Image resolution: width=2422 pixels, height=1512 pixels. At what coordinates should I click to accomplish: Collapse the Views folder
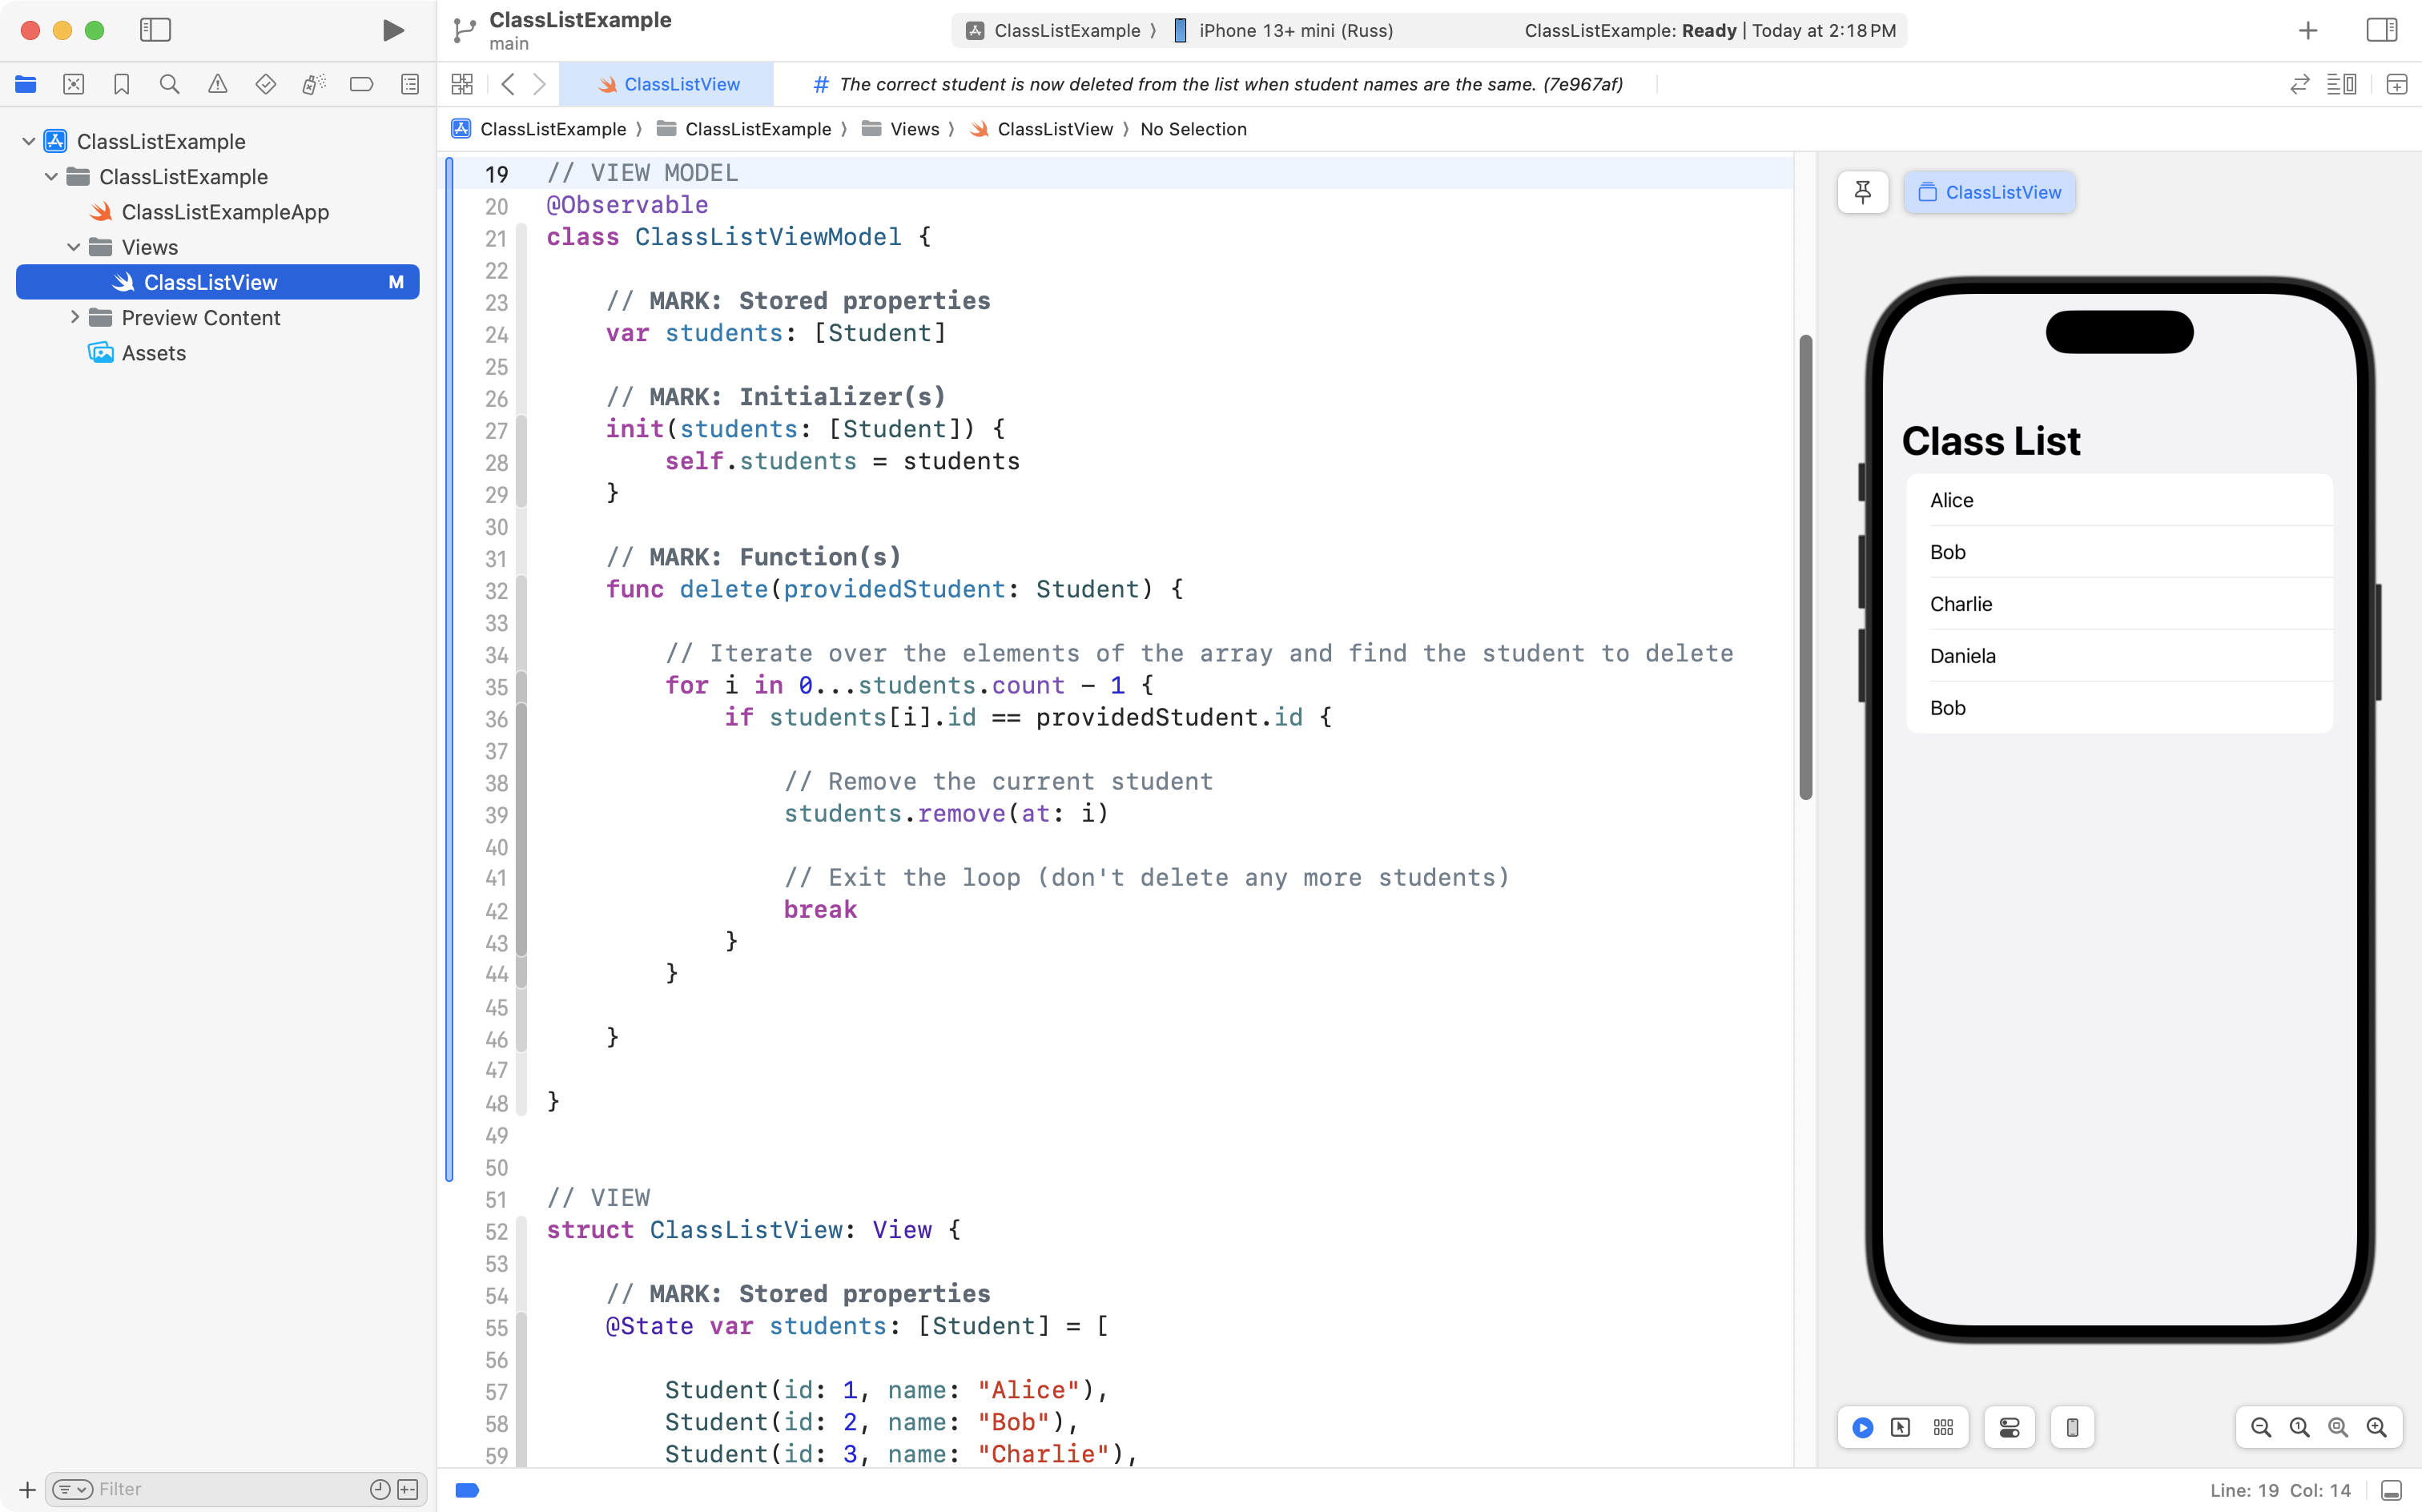click(x=73, y=247)
